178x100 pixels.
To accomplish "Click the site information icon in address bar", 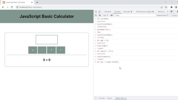I will [17, 7].
